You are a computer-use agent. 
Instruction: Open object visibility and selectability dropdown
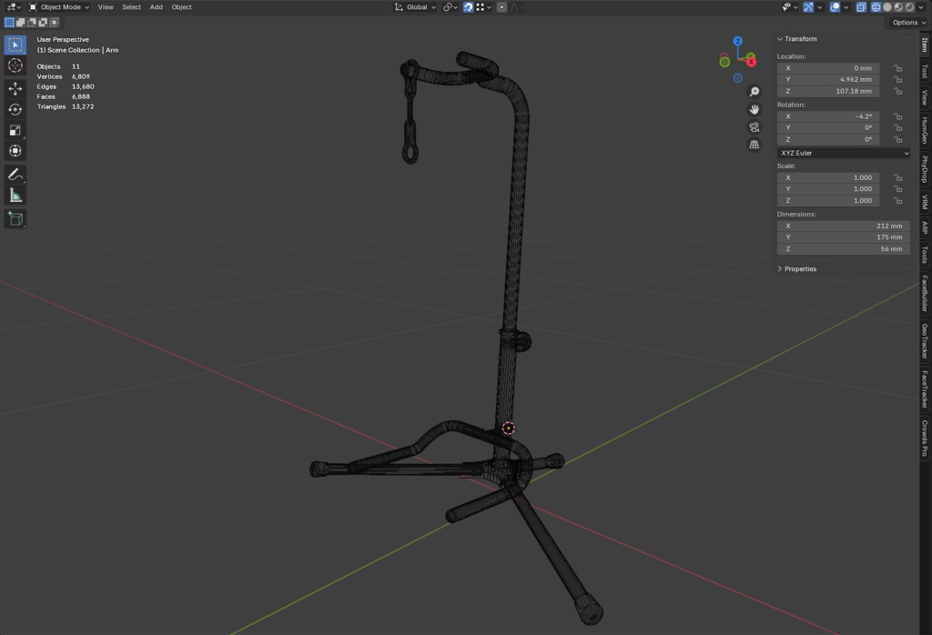pos(790,7)
